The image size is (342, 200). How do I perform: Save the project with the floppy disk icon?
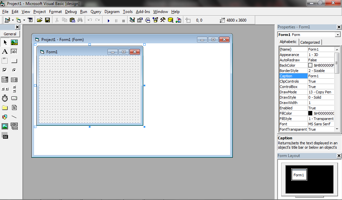47,20
